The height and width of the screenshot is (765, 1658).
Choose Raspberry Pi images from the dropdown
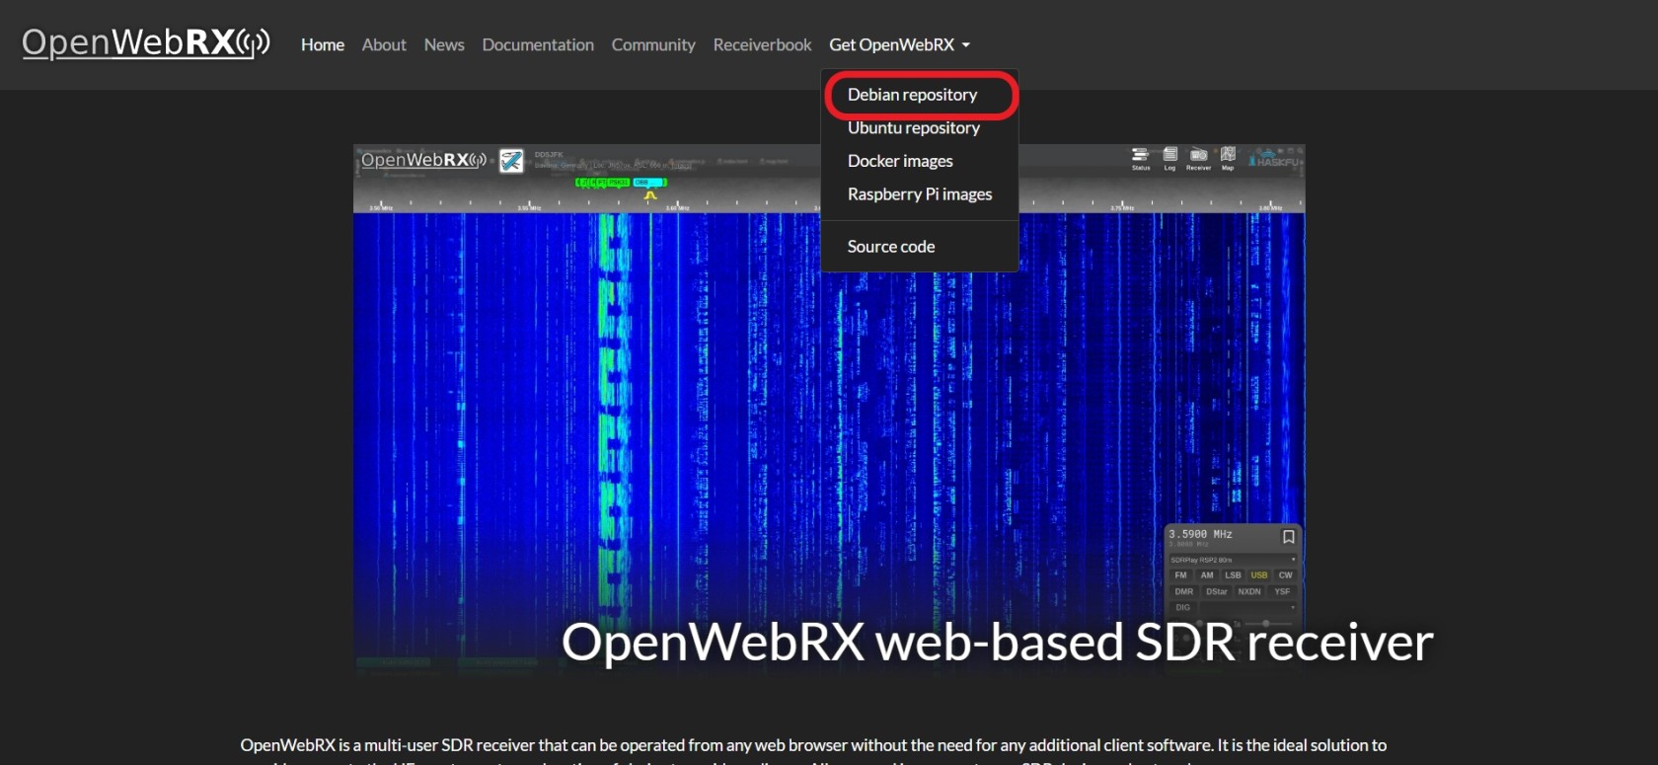(920, 194)
